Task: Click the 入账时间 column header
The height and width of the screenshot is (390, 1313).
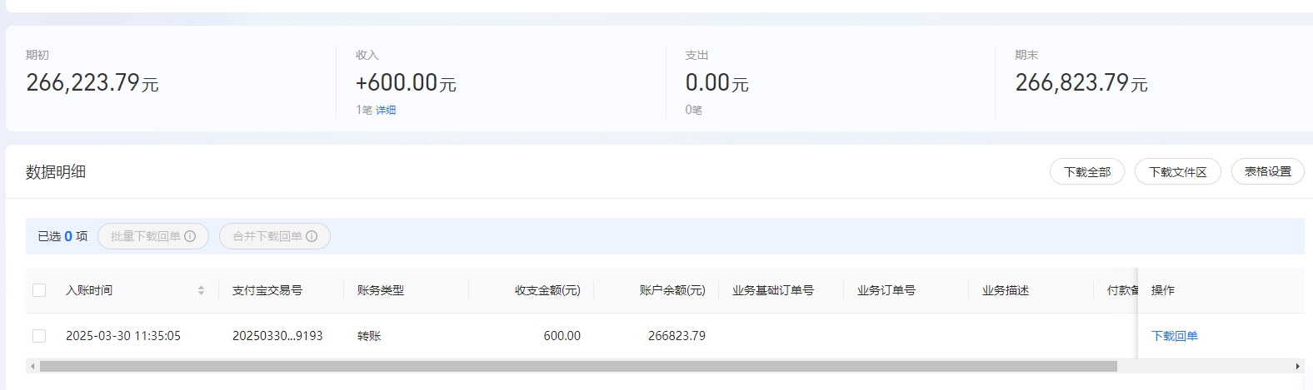Action: click(89, 290)
